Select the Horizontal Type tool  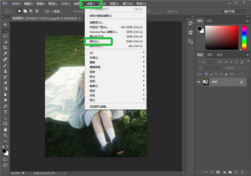coord(5,112)
